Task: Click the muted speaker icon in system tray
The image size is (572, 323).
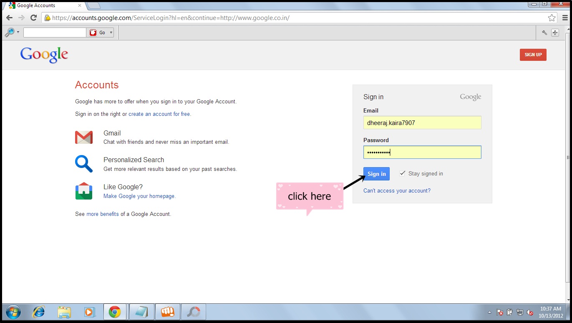Action: (x=530, y=312)
